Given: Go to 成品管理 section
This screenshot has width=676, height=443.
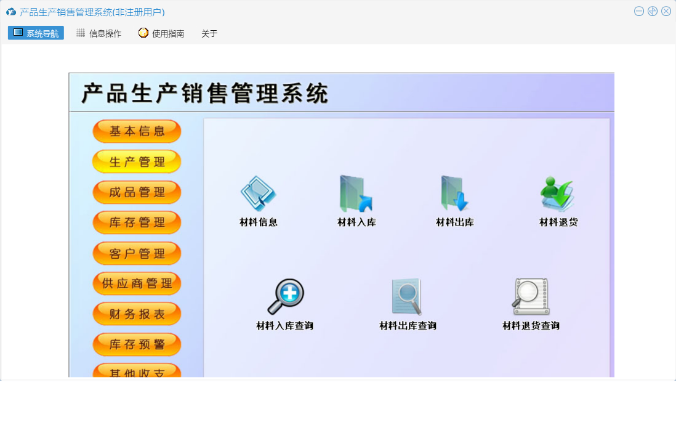Looking at the screenshot, I should (137, 192).
